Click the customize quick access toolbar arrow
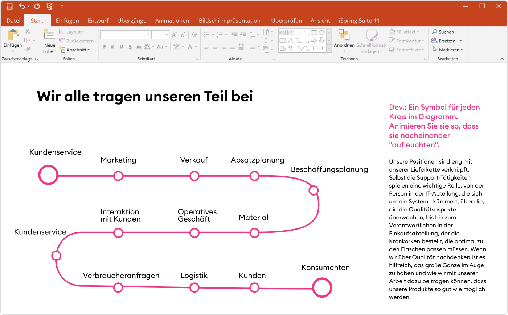The height and width of the screenshot is (315, 508). pos(62,7)
